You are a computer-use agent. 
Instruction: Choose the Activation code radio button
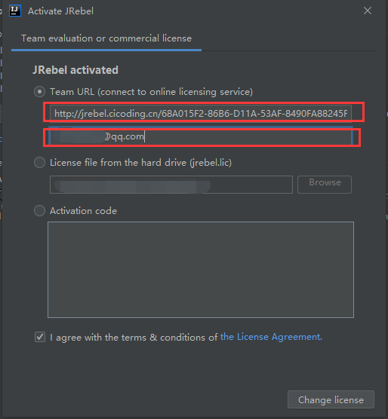pyautogui.click(x=39, y=210)
